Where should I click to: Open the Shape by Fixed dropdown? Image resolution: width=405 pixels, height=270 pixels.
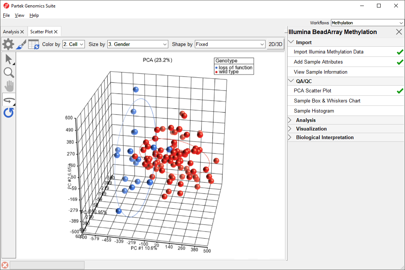pos(230,44)
